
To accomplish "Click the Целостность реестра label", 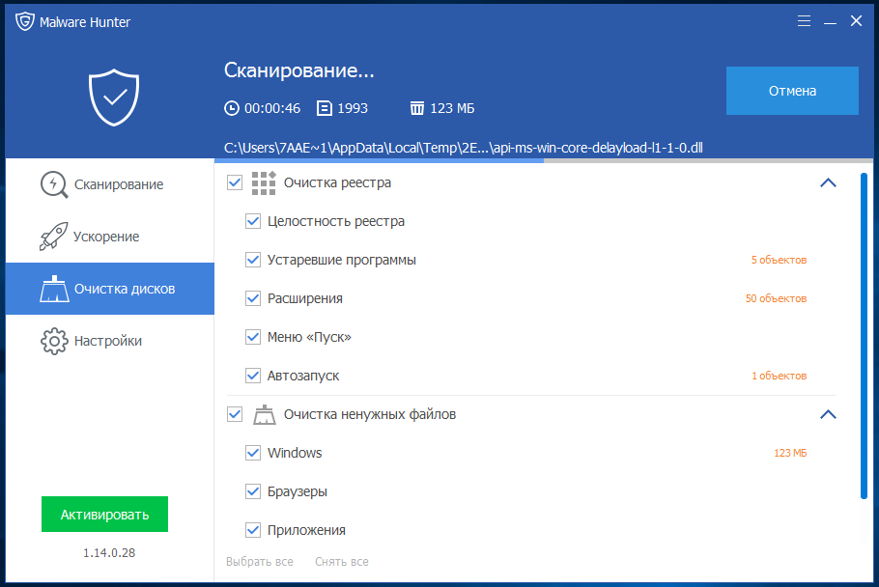I will click(x=336, y=221).
